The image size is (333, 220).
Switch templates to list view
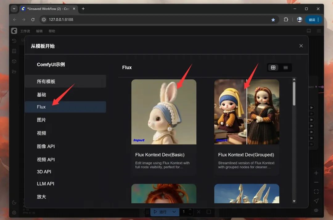pyautogui.click(x=286, y=68)
